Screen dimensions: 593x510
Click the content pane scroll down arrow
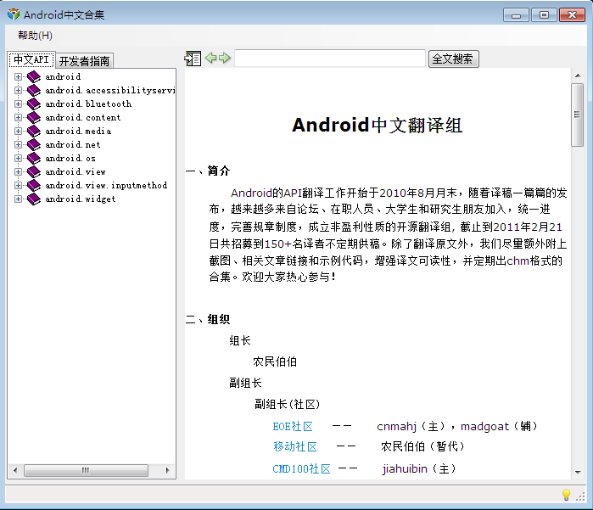[578, 472]
